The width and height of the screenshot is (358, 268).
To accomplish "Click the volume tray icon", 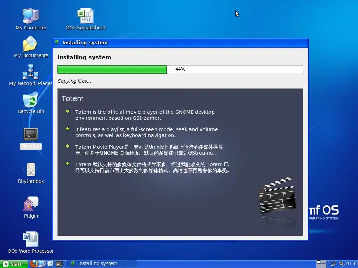I will (342, 263).
